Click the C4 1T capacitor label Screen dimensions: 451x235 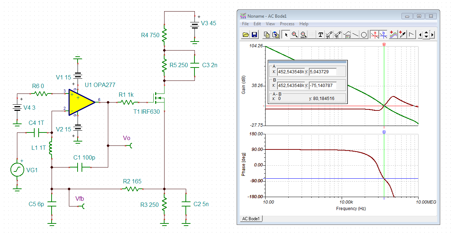click(36, 123)
